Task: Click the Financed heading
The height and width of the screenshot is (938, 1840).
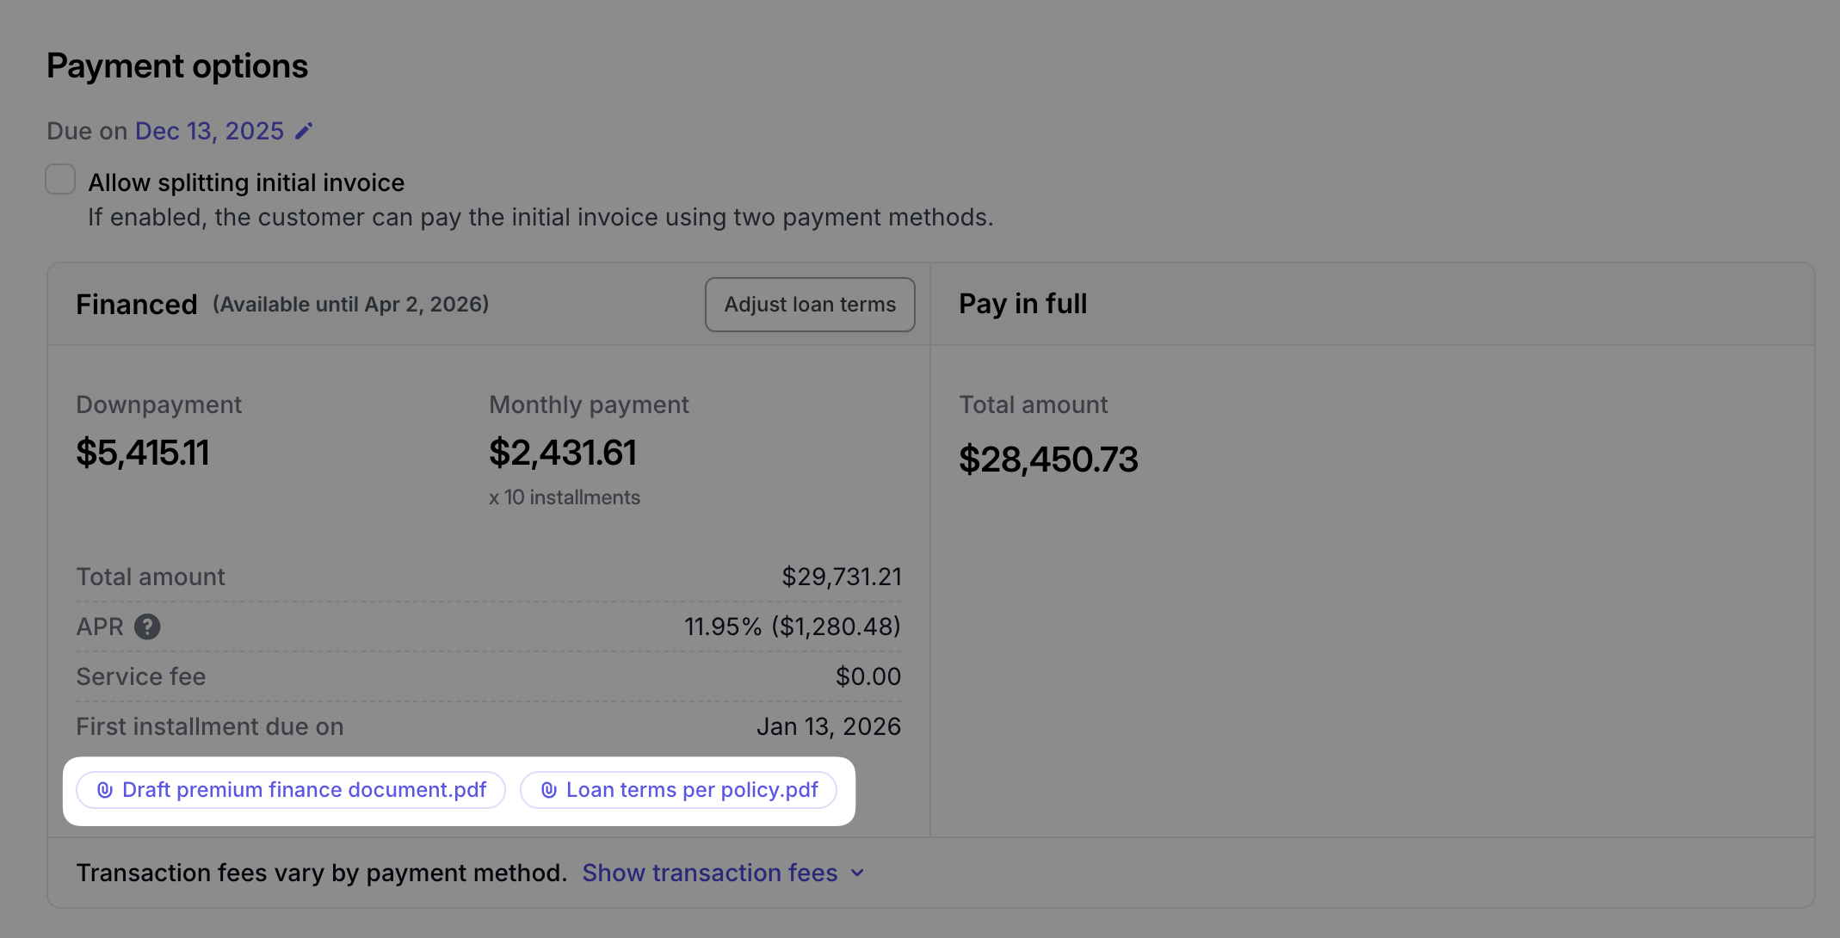Action: [x=137, y=305]
